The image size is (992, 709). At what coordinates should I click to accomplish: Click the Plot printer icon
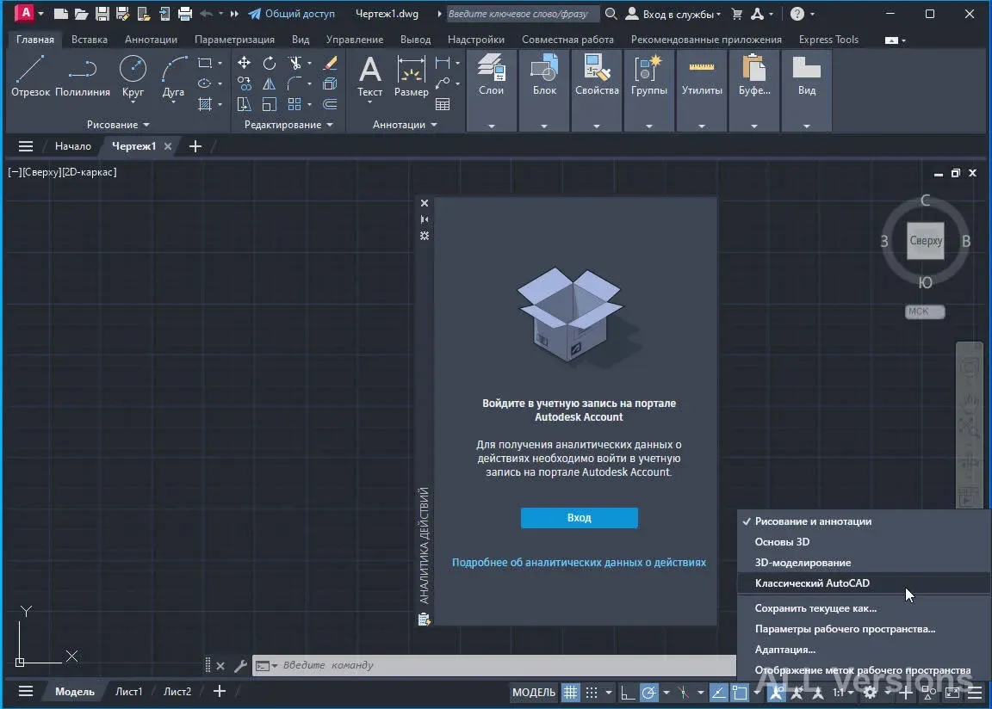click(x=185, y=13)
